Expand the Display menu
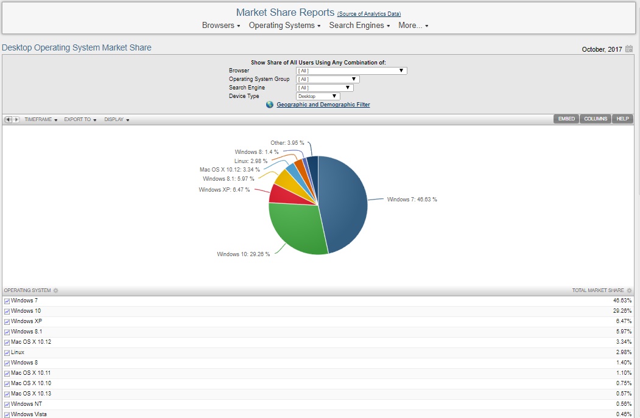Image resolution: width=640 pixels, height=418 pixels. click(117, 119)
